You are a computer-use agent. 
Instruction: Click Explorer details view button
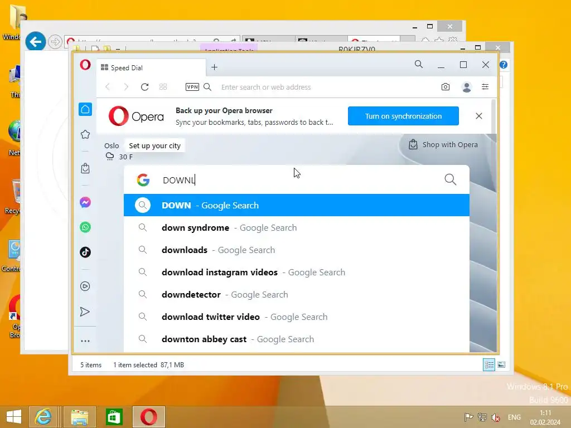pyautogui.click(x=488, y=364)
